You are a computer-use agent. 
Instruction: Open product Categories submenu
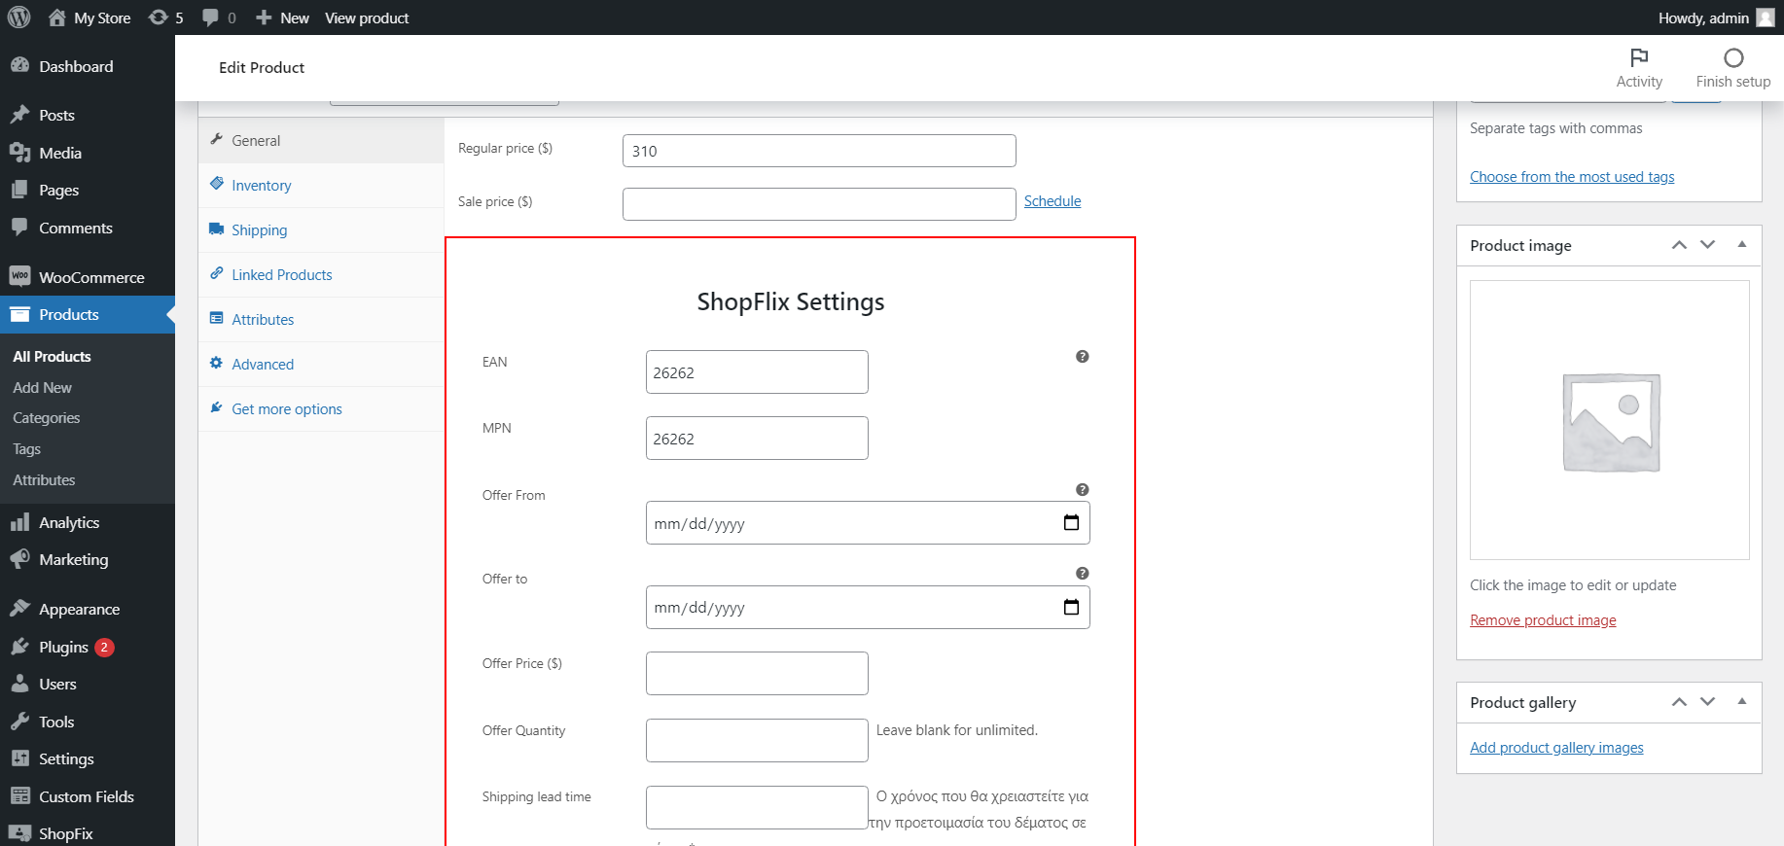coord(46,418)
